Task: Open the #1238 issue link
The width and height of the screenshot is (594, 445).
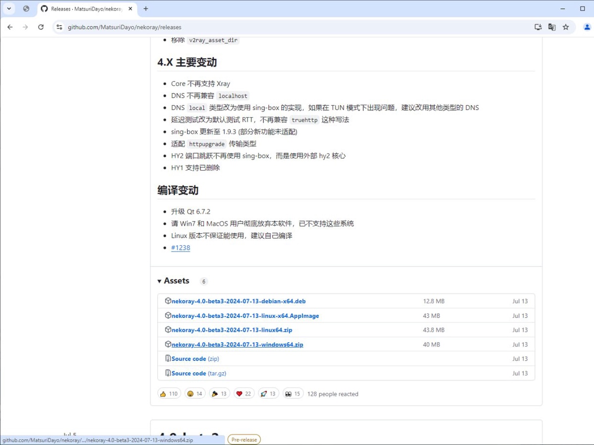Action: (x=180, y=248)
